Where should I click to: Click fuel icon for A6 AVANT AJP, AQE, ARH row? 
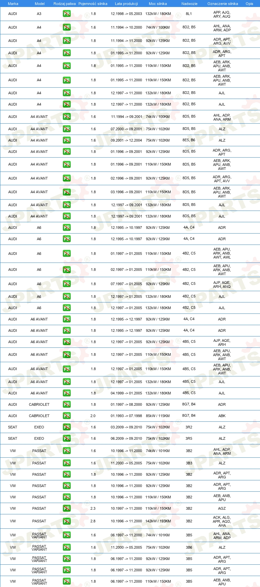[x=66, y=342]
